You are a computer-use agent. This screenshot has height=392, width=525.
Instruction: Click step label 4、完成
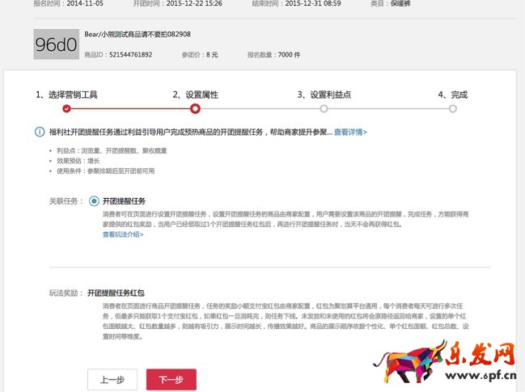452,95
